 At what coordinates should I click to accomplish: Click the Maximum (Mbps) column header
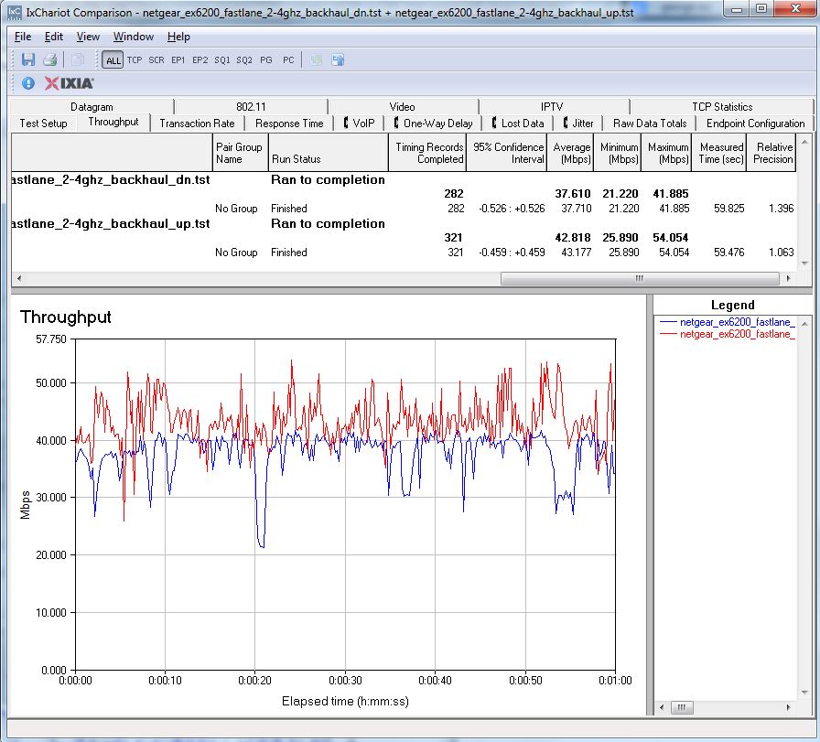(x=667, y=153)
